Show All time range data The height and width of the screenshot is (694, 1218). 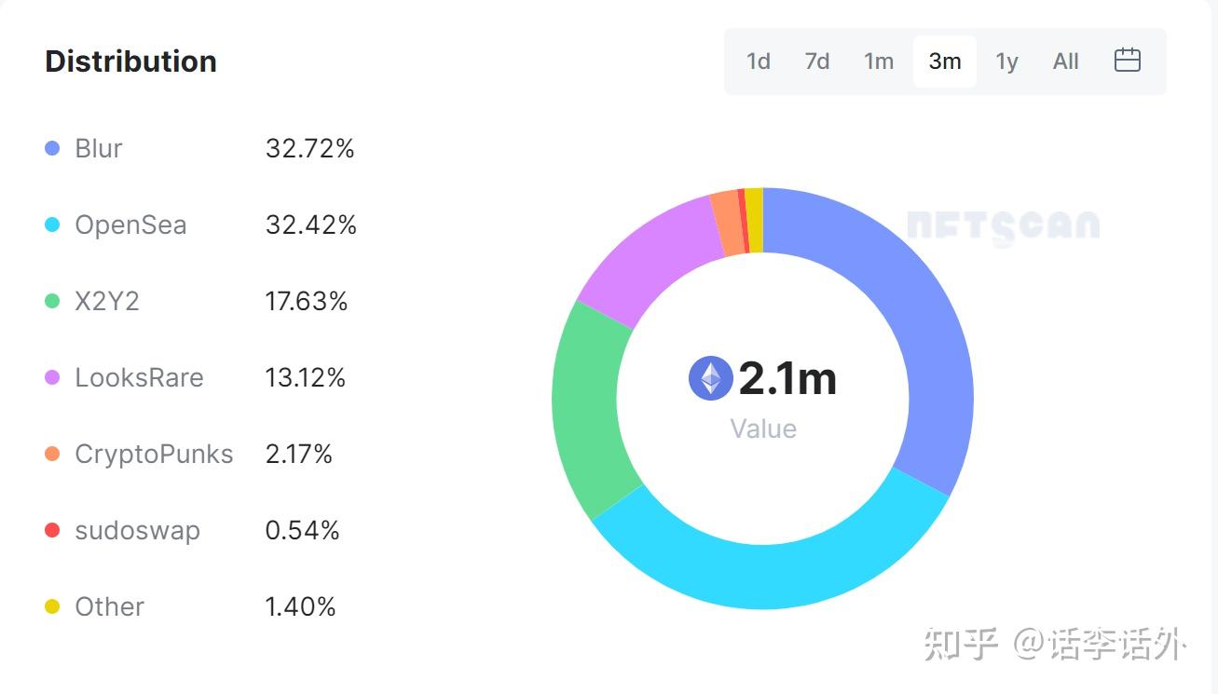pos(1066,61)
